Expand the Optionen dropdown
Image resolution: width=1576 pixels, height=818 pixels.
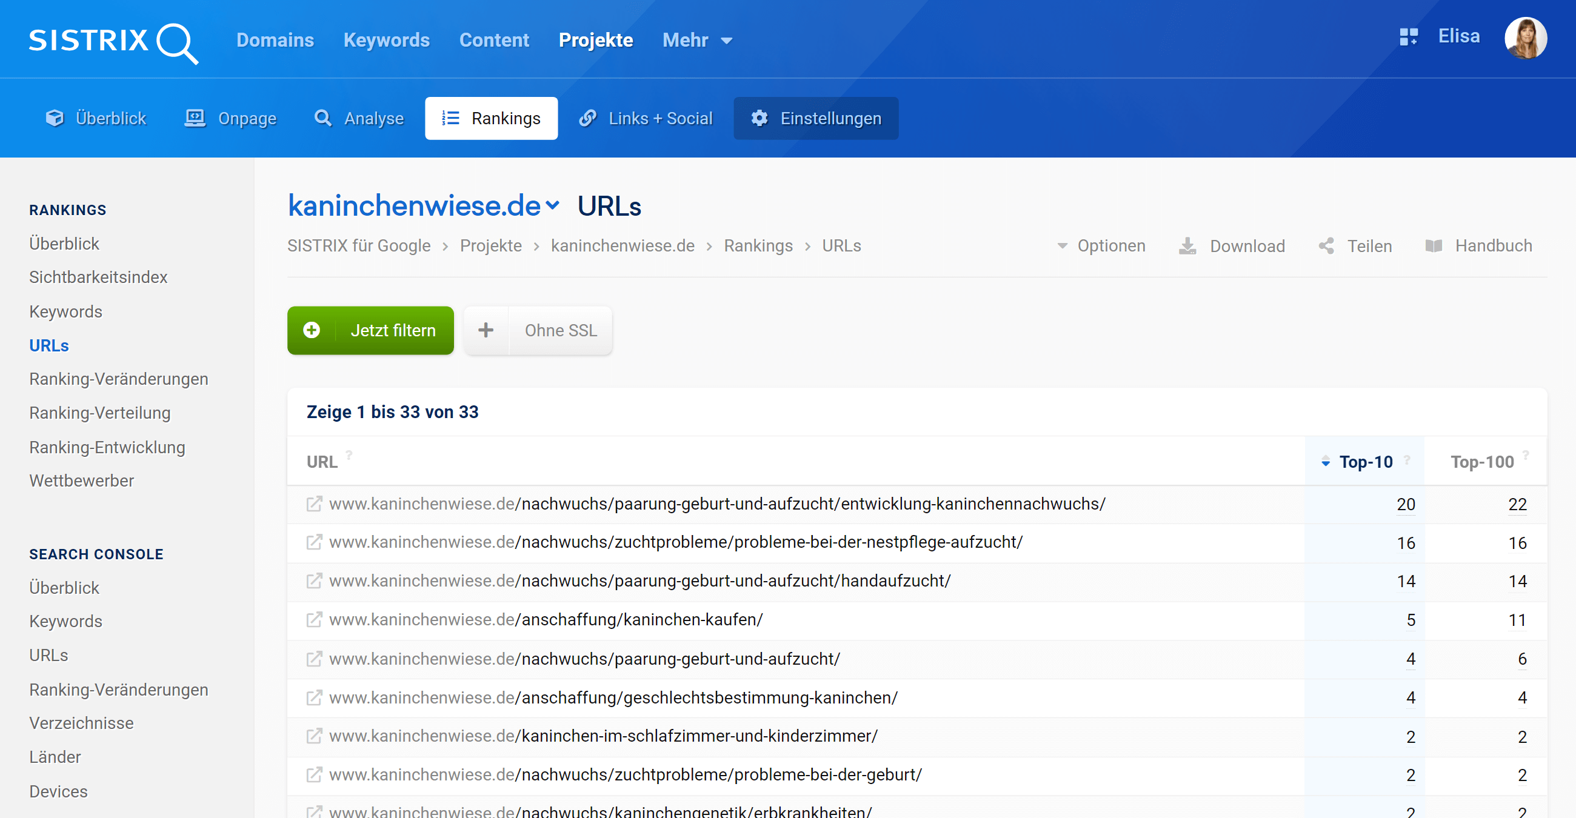click(1101, 246)
